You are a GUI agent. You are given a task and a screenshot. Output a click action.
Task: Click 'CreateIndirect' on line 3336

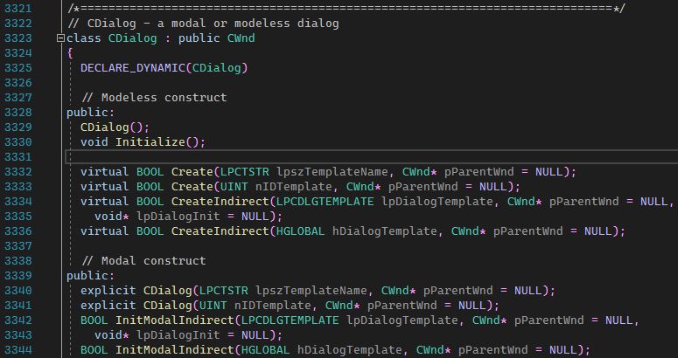[x=220, y=231]
